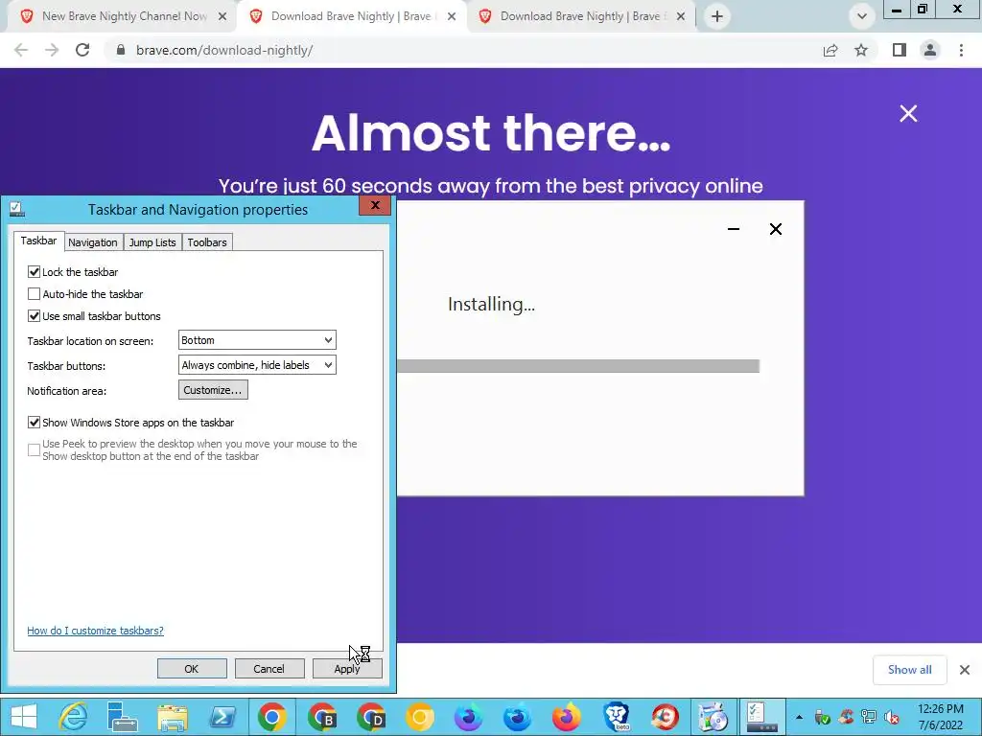
Task: Select Taskbar properties icon on the taskbar
Action: (x=762, y=717)
